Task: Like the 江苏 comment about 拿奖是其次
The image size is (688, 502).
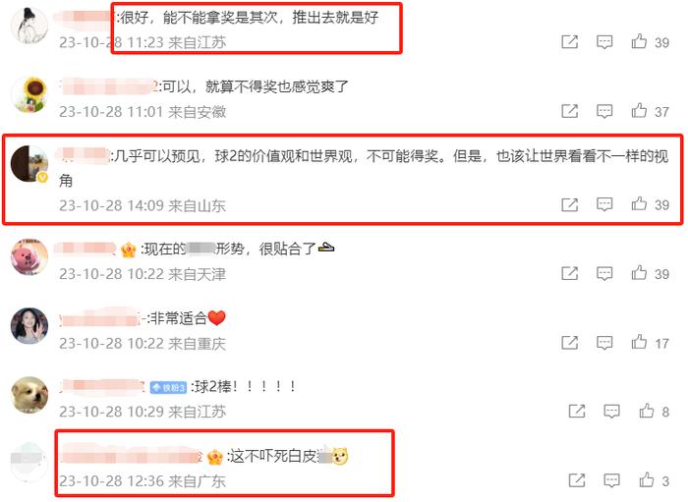Action: click(x=639, y=41)
